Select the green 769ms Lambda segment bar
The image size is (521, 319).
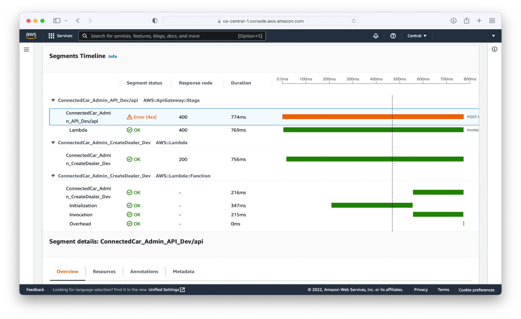373,130
